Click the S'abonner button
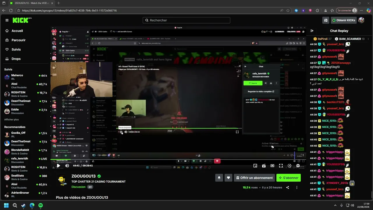373x210 pixels. tap(288, 178)
